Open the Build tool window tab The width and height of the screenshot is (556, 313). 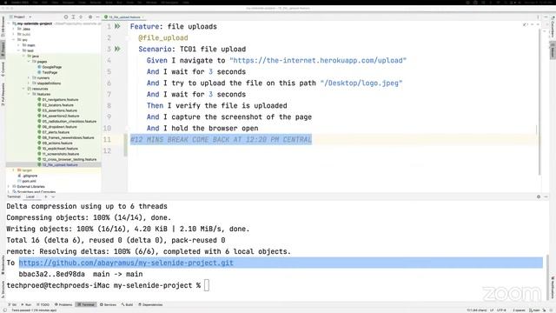(x=127, y=304)
